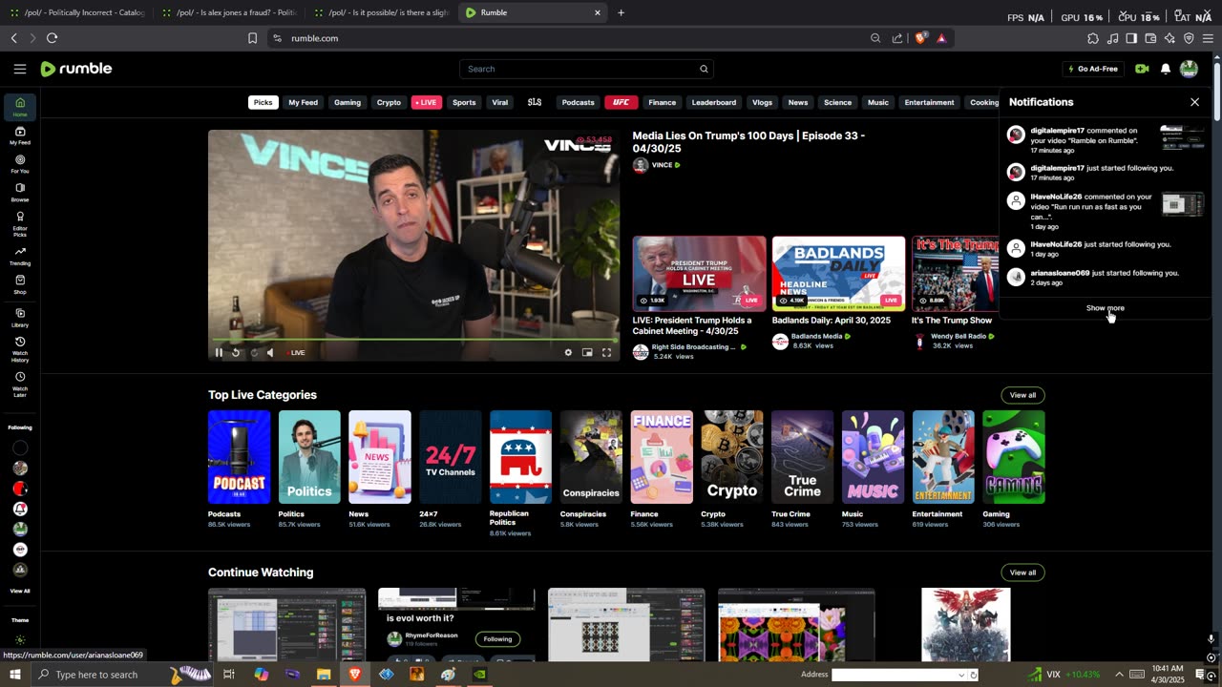Click the search magnifier icon

click(704, 69)
